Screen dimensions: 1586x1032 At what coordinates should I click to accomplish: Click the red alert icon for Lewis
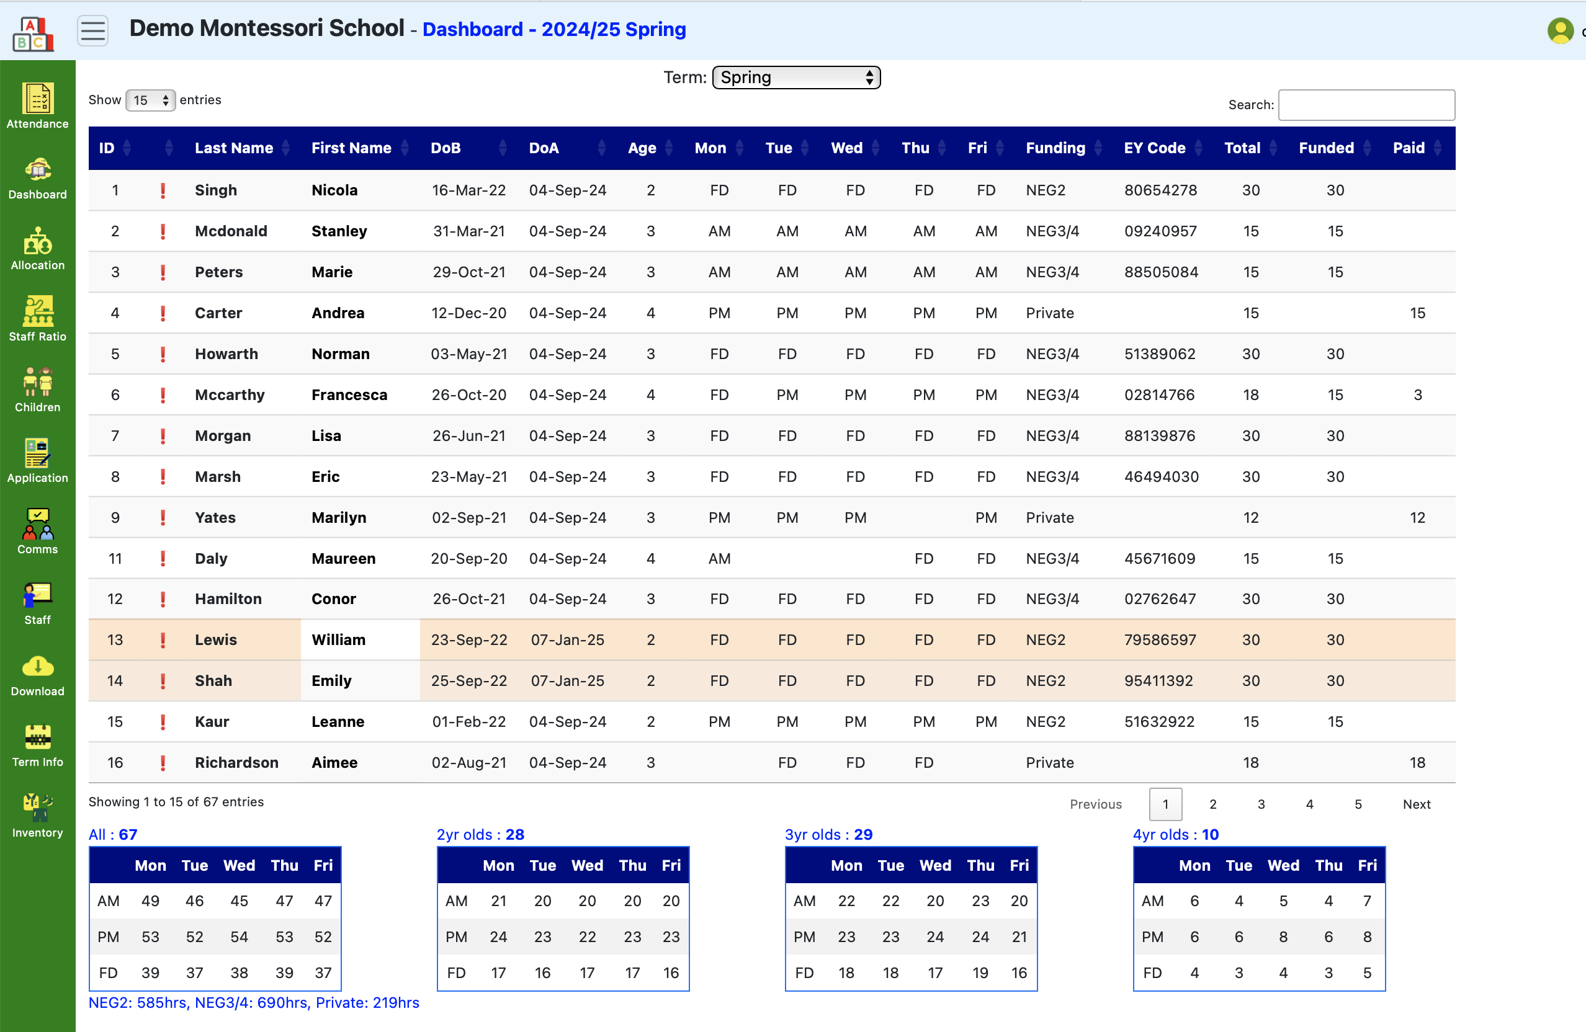163,639
